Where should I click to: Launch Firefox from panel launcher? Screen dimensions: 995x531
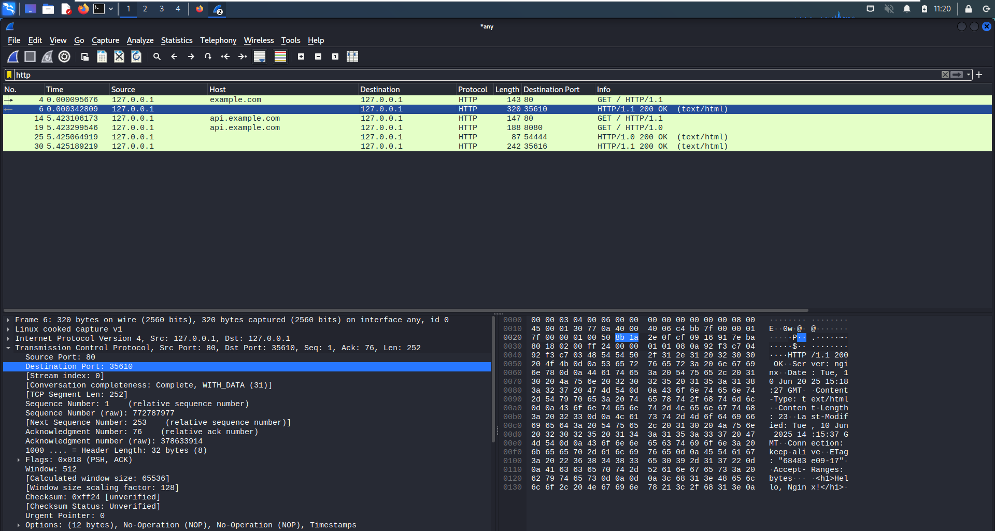click(x=83, y=9)
